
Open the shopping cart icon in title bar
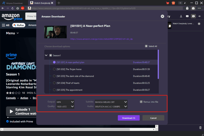[168, 3]
